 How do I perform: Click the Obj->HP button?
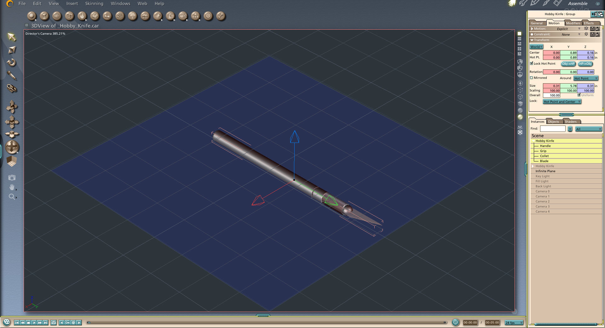[568, 64]
